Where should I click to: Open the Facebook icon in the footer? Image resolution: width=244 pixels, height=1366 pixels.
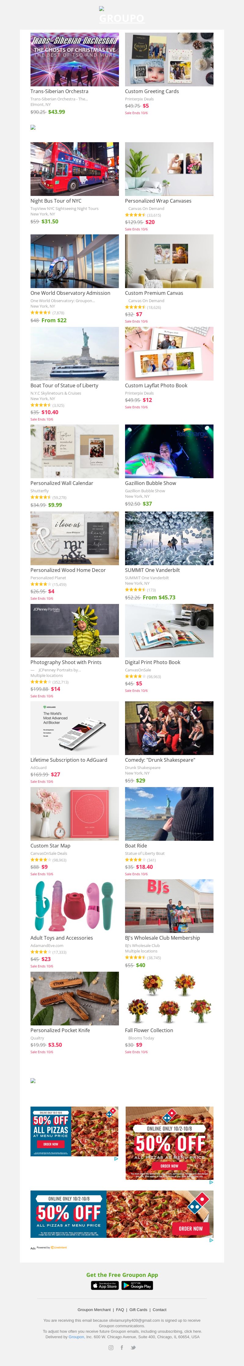122,1347
